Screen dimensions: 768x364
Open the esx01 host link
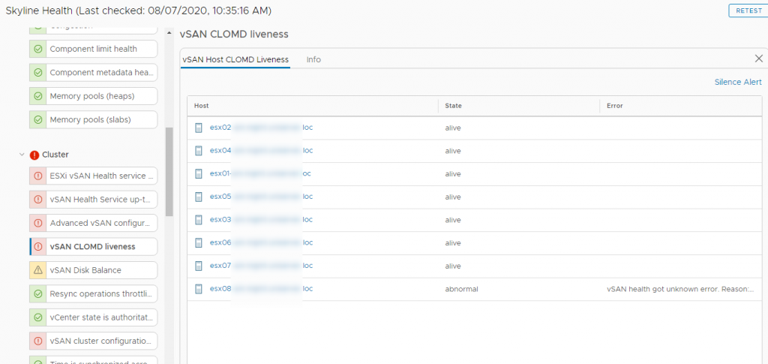pos(260,174)
